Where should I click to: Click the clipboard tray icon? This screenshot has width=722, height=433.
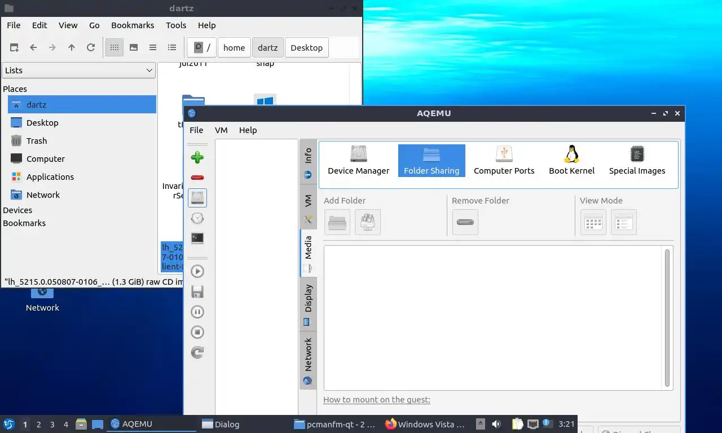click(517, 424)
